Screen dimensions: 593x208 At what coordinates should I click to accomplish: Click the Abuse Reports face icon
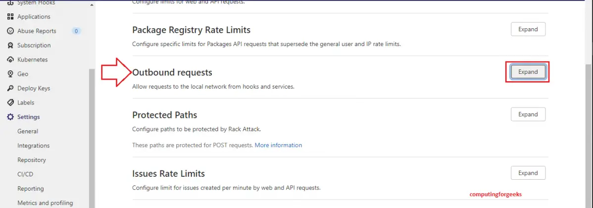pos(10,31)
